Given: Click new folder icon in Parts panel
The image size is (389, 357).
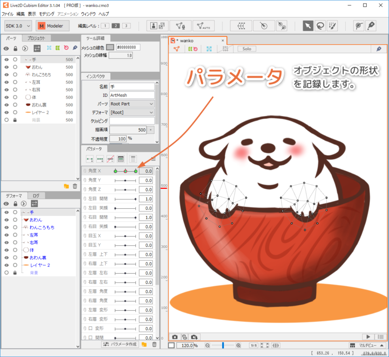Looking at the screenshot, I should coord(66,186).
